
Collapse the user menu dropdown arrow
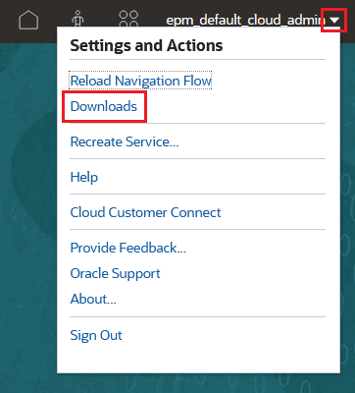click(334, 21)
